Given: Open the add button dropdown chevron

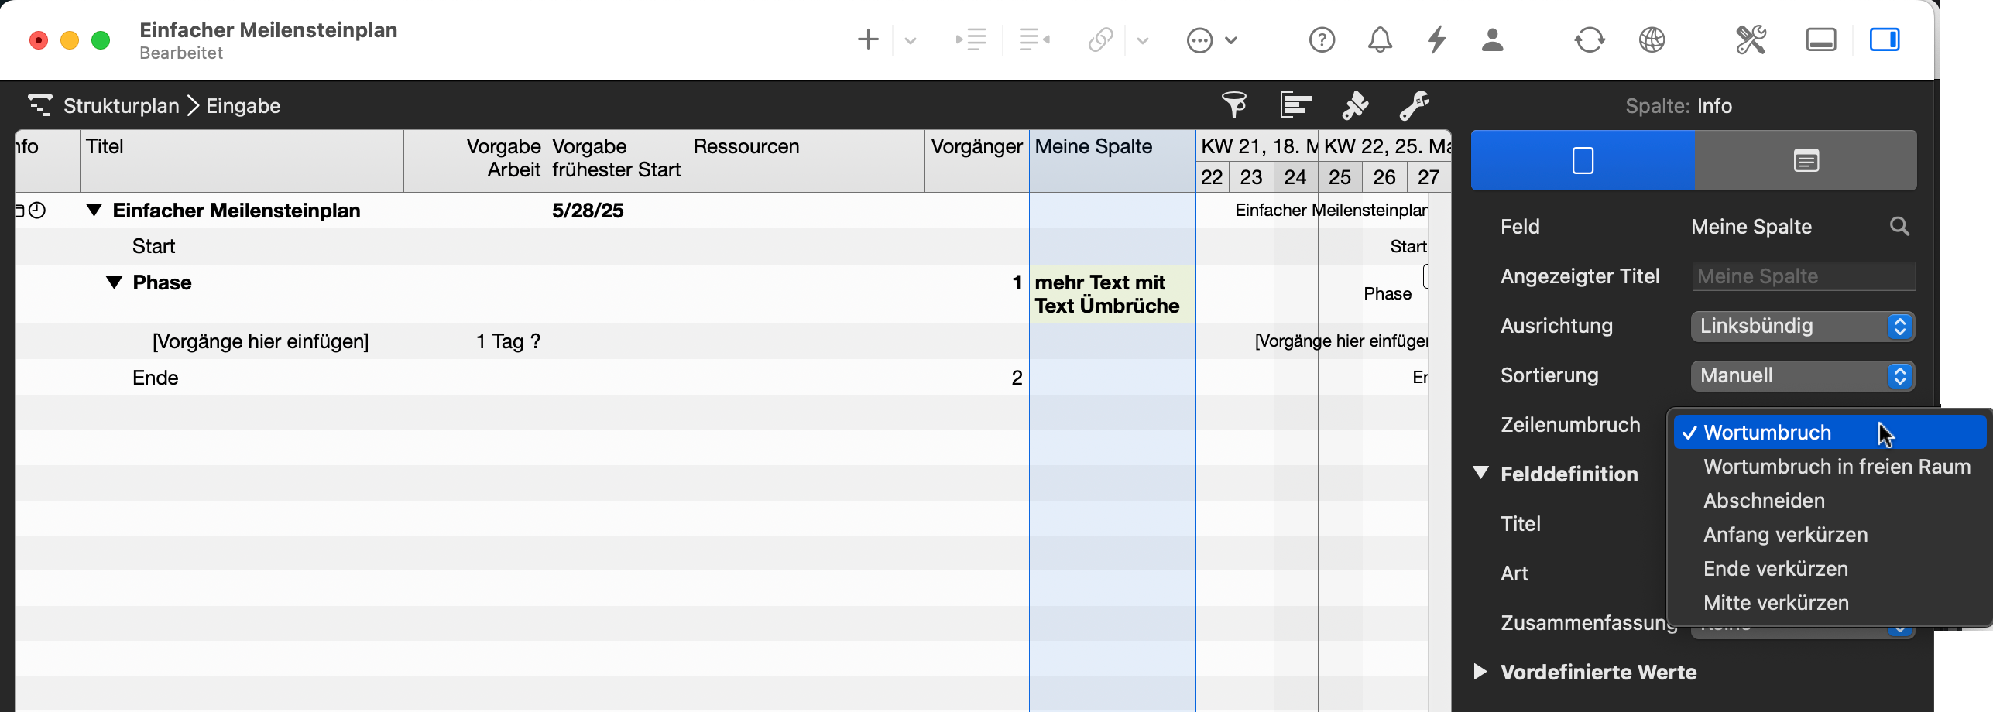Looking at the screenshot, I should pyautogui.click(x=911, y=40).
